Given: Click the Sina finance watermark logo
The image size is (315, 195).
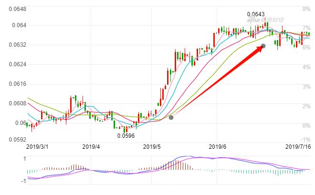Looking at the screenshot, I should point(265,20).
